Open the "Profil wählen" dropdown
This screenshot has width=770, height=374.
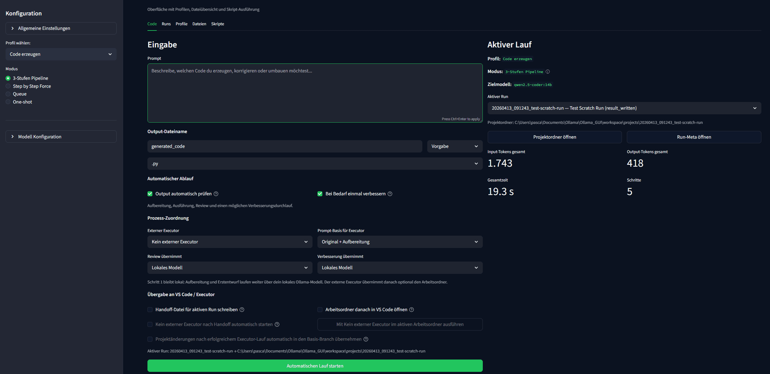click(61, 54)
